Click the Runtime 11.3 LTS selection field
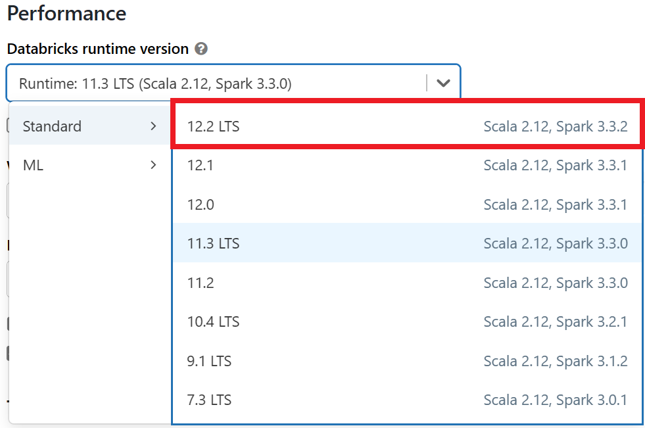The width and height of the screenshot is (645, 428). coord(217,83)
